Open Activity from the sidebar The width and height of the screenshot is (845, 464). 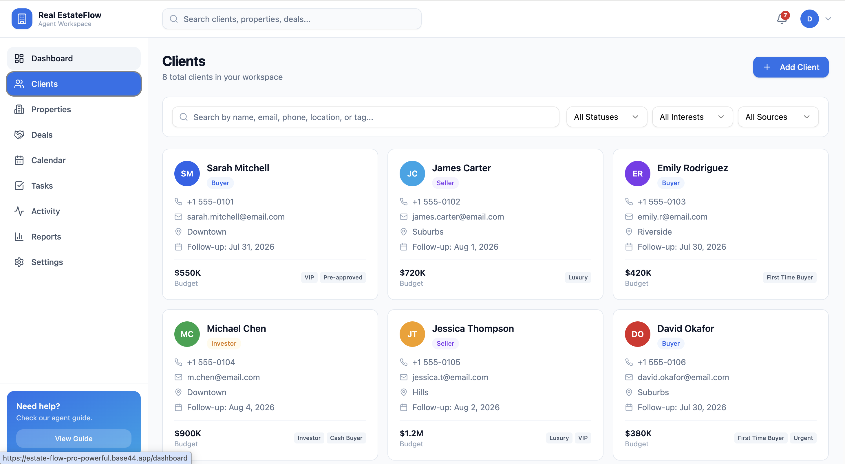74,211
